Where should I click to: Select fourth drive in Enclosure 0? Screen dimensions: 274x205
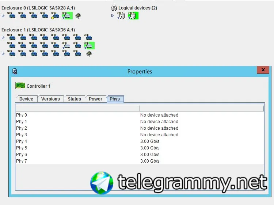44,15
